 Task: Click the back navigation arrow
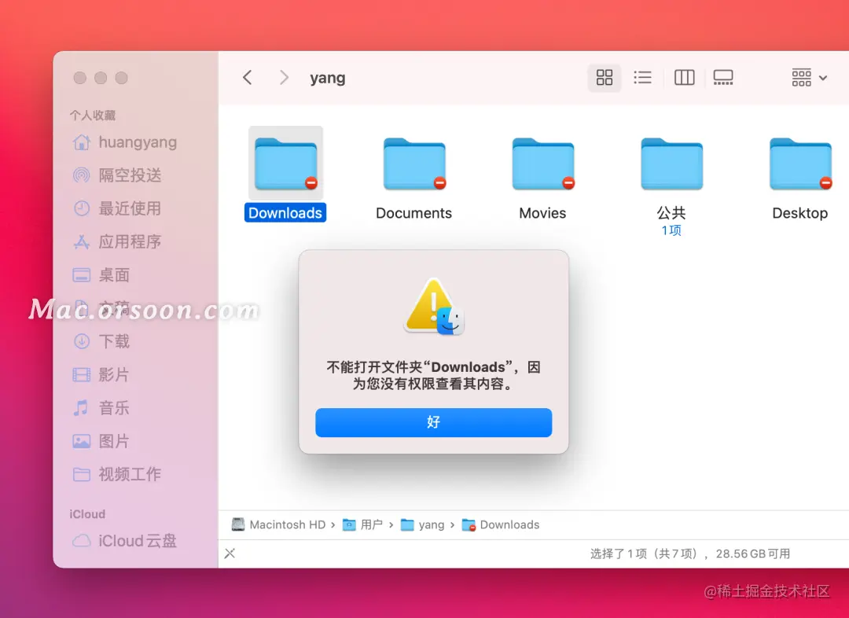[248, 78]
